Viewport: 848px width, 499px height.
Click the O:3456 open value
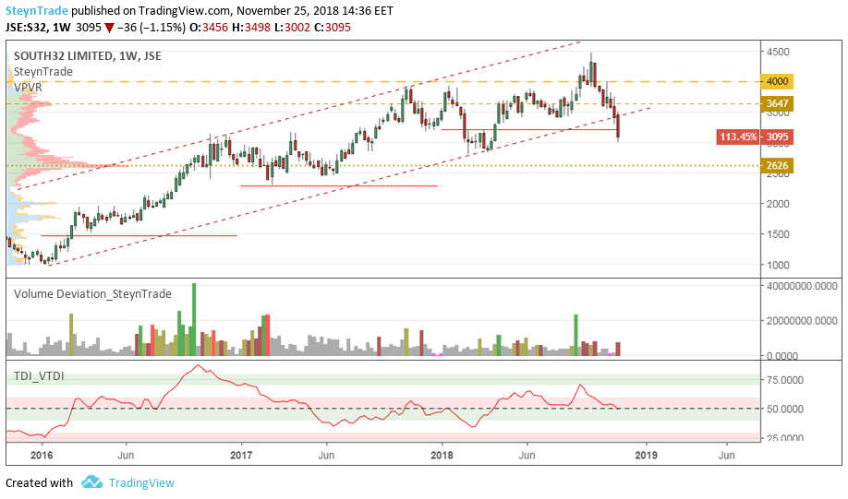[209, 27]
